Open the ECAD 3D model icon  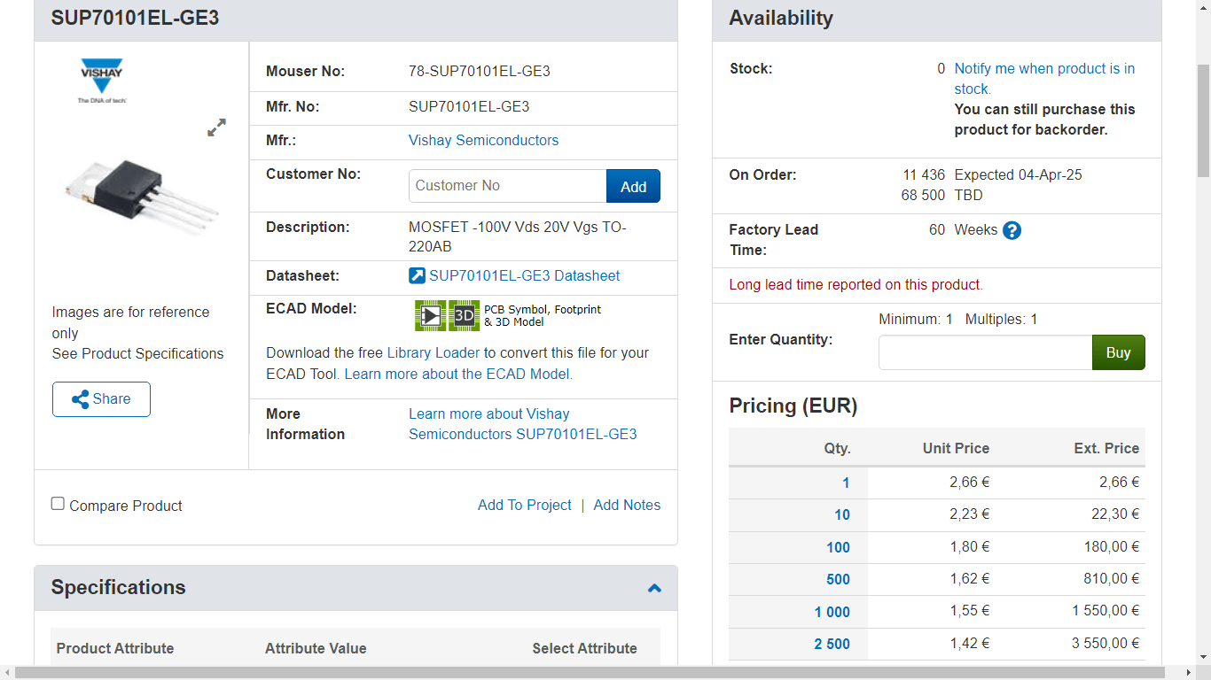[464, 314]
